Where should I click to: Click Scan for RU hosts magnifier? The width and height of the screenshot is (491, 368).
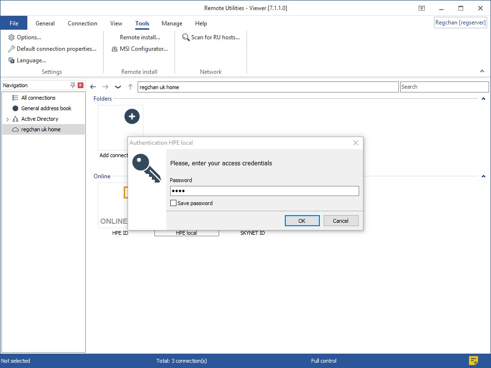(186, 37)
